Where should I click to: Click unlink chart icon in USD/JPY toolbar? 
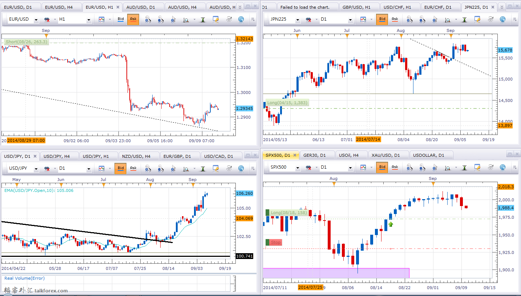pyautogui.click(x=47, y=168)
